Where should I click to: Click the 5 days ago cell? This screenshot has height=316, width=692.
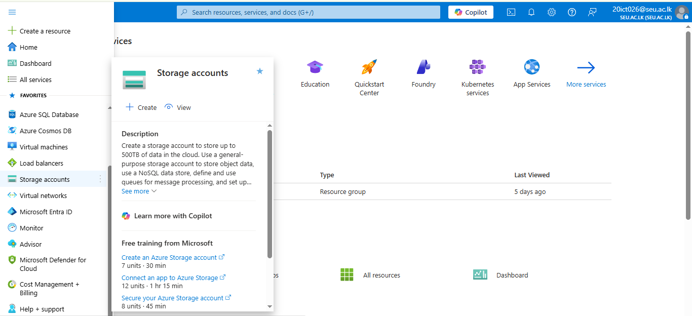pos(530,192)
